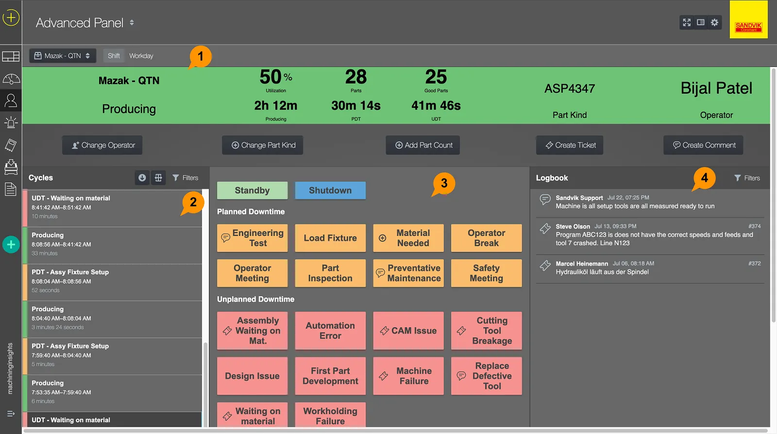This screenshot has height=434, width=777.
Task: Click the download arrow icon in Cycles
Action: (142, 178)
